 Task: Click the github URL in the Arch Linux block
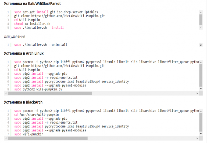(x=68, y=66)
